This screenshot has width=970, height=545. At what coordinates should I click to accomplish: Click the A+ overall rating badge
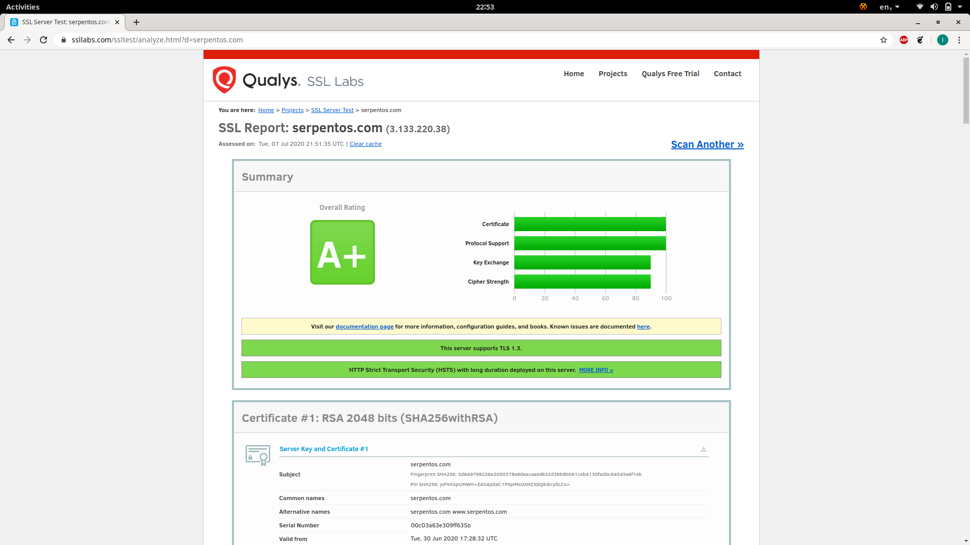coord(343,252)
